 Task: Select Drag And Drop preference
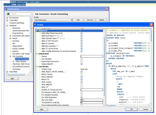pyautogui.click(x=18, y=33)
